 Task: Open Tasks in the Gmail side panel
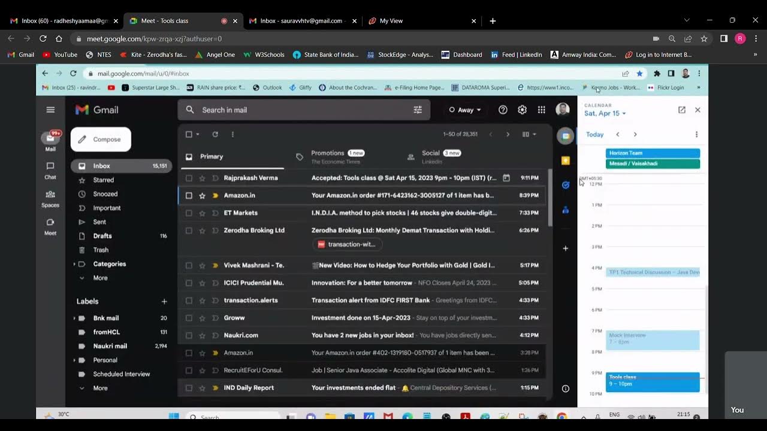coord(565,185)
